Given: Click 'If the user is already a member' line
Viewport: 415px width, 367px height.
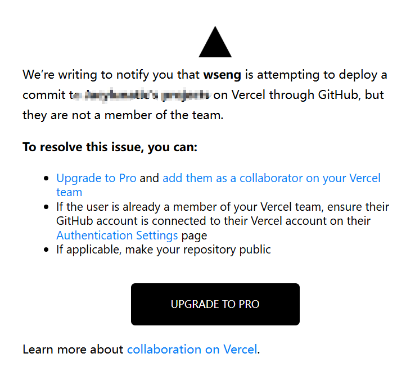Looking at the screenshot, I should pos(223,207).
